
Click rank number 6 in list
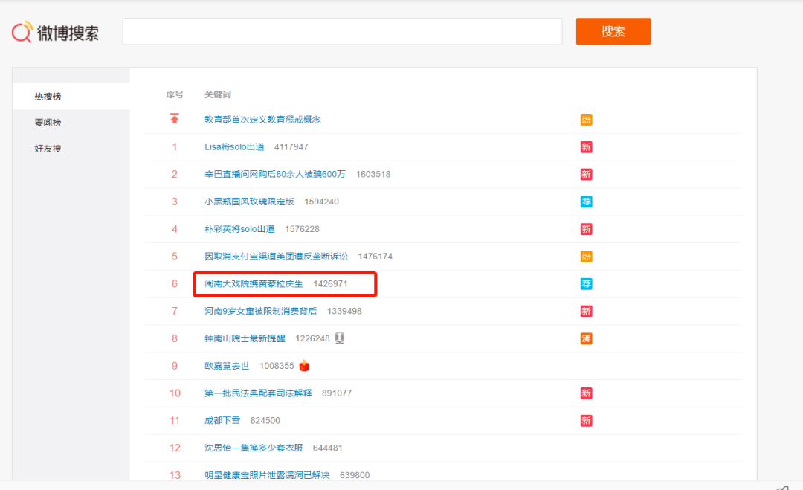[175, 283]
